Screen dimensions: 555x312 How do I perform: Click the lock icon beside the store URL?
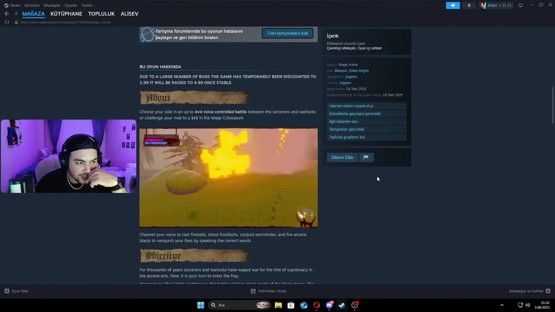click(16, 22)
